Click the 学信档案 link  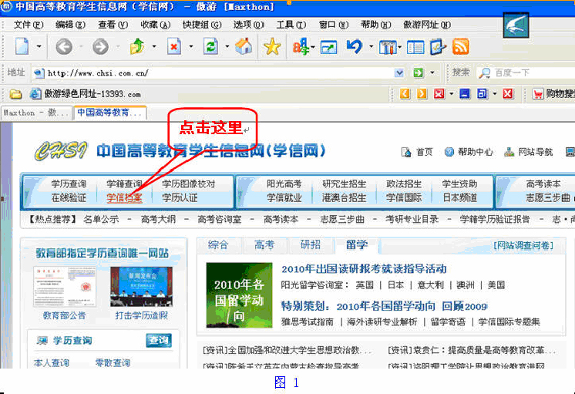pos(124,198)
